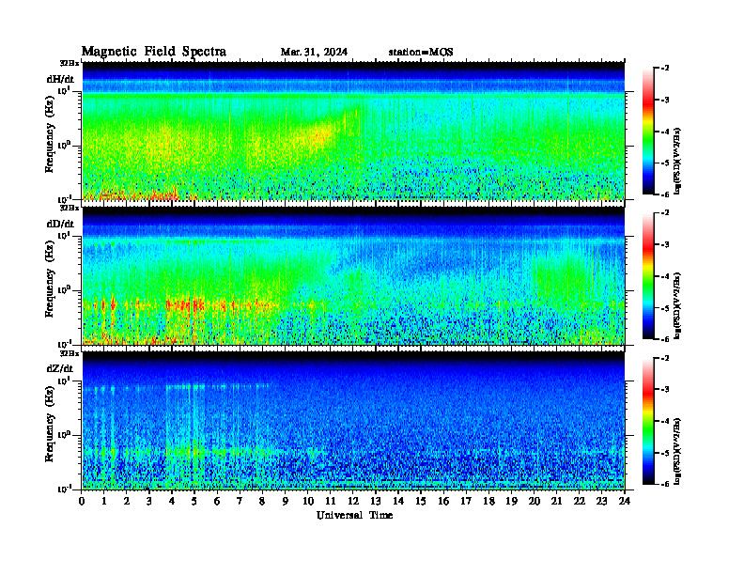Click the -3 tick on dZ/dt color bar
744x575 pixels.
664,389
